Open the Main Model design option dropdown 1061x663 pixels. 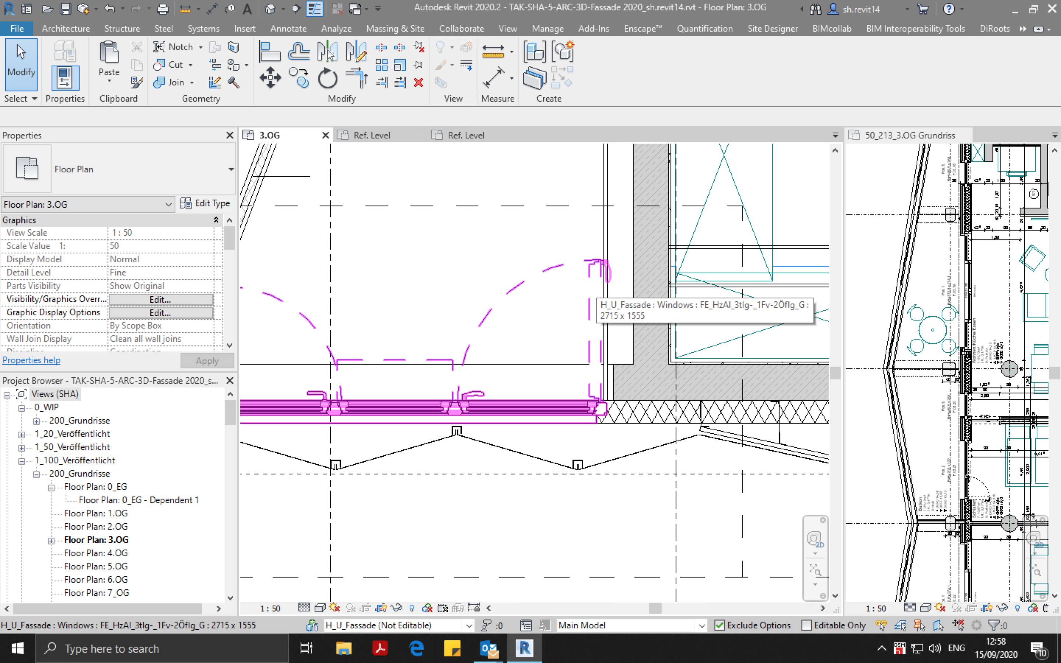(x=701, y=625)
